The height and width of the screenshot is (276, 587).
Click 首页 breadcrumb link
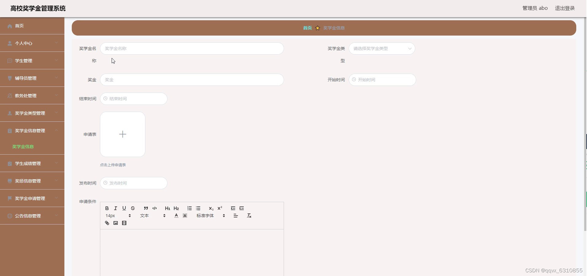tap(307, 28)
